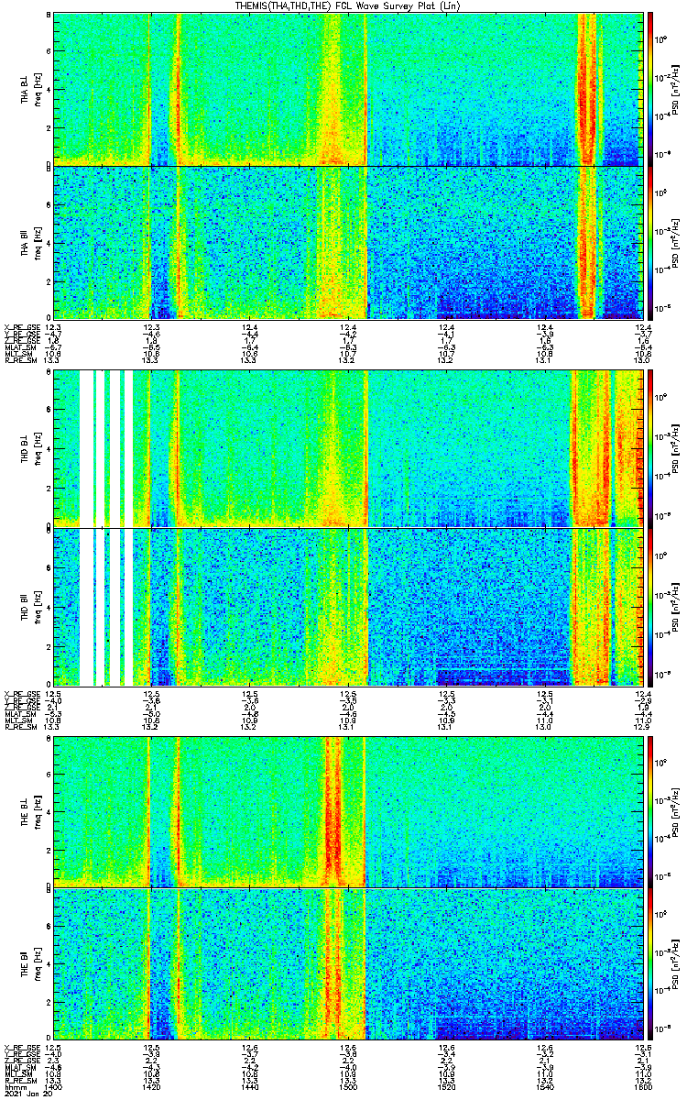The height and width of the screenshot is (1100, 687).
Task: Click the THD B⊥ spectrogram panel
Action: (346, 448)
